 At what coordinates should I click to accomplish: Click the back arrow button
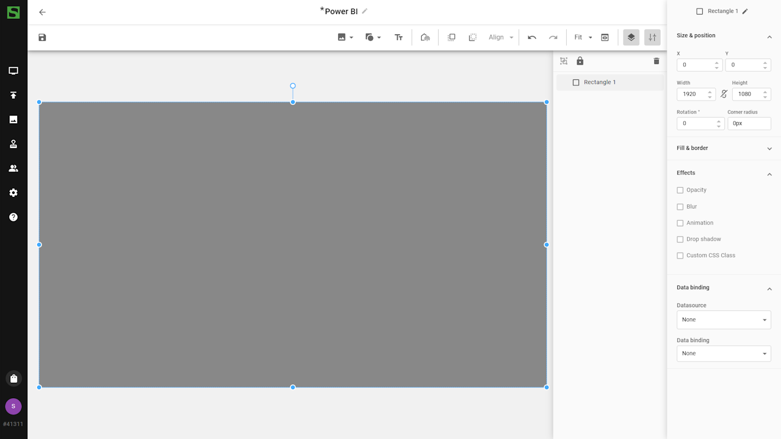click(x=42, y=12)
